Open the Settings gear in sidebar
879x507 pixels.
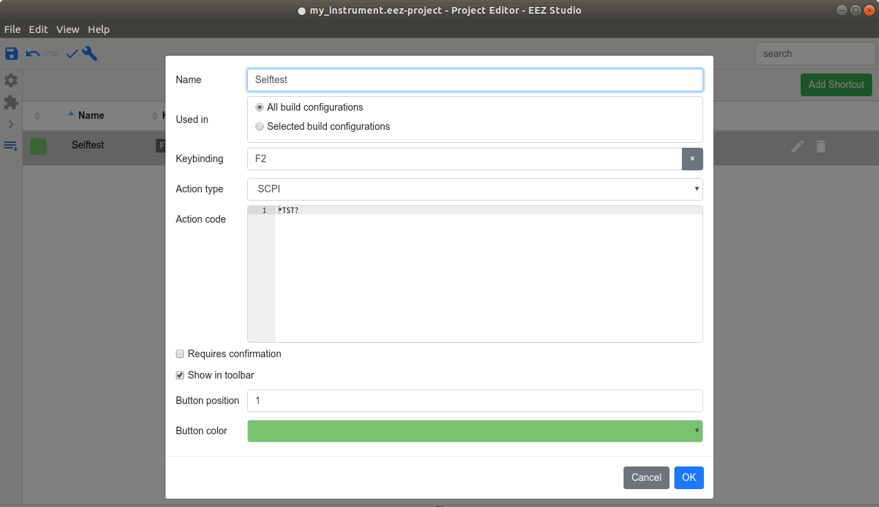click(11, 80)
